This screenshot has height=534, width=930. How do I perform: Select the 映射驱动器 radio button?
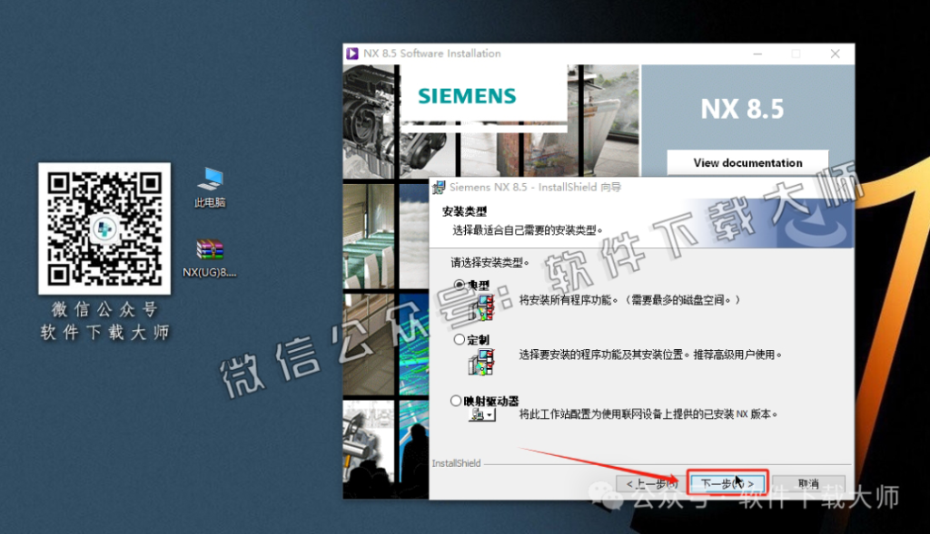pyautogui.click(x=454, y=399)
